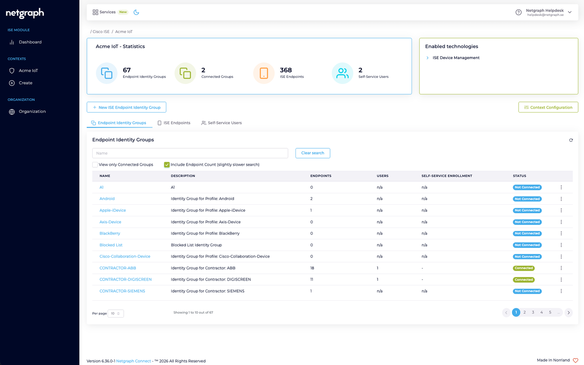584x365 pixels.
Task: Open Context Configuration
Action: pos(548,107)
